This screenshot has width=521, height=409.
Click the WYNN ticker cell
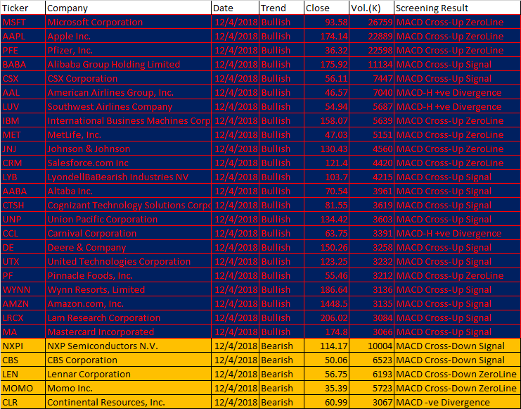[x=23, y=289]
